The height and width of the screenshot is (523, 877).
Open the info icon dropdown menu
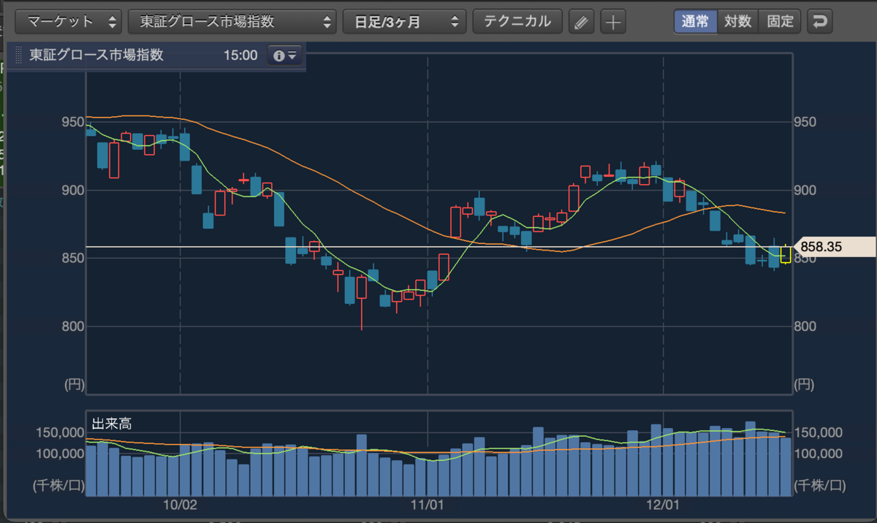tap(284, 55)
